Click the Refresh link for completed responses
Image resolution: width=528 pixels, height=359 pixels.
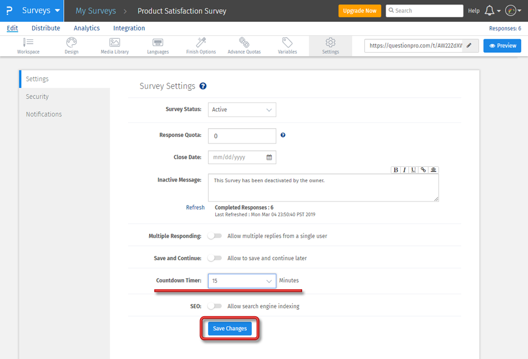click(x=195, y=207)
